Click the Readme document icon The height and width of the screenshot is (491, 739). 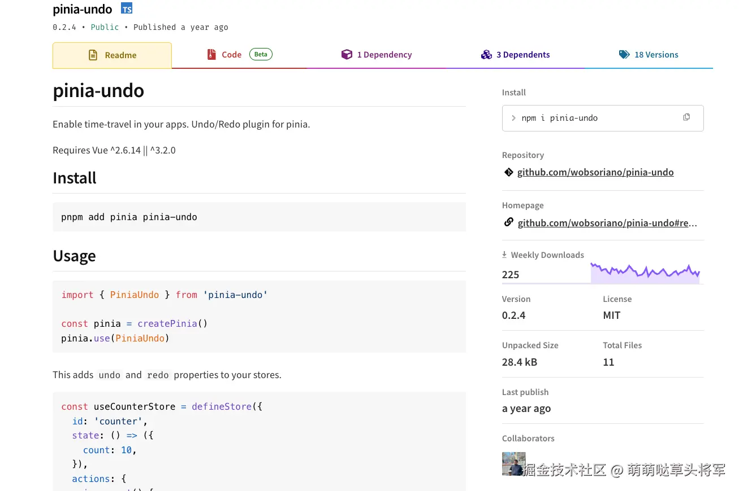(x=93, y=55)
